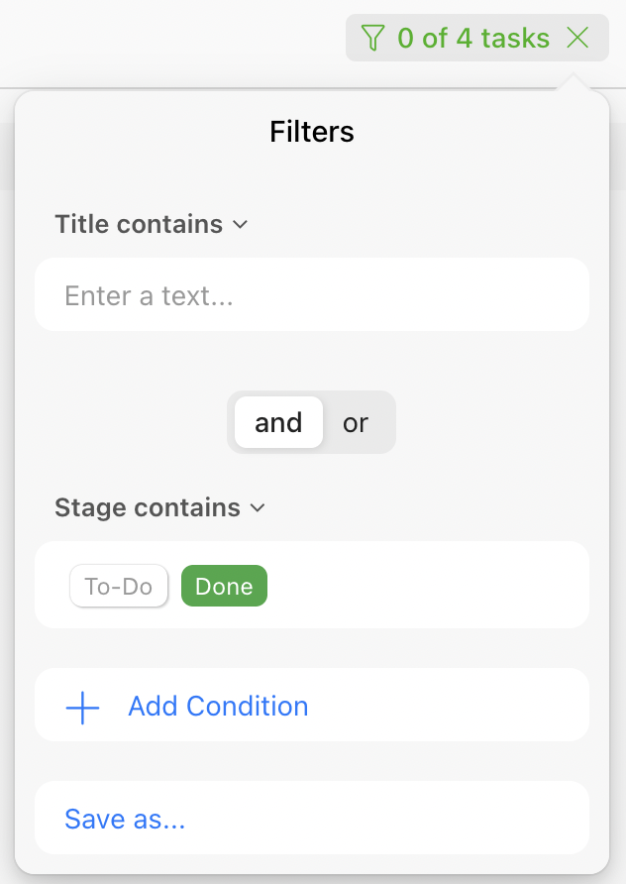
Task: Click the Filters heading of the popover
Action: coord(312,132)
